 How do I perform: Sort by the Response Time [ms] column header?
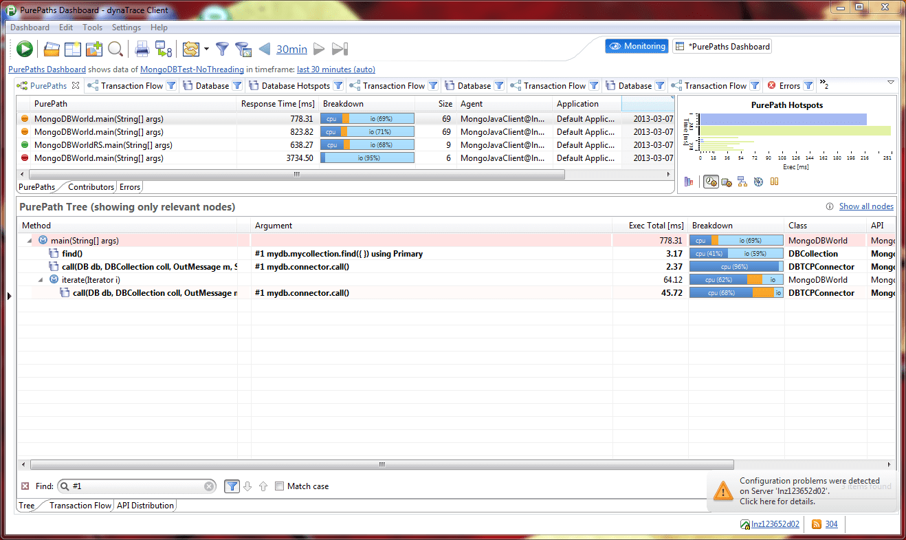click(x=278, y=104)
